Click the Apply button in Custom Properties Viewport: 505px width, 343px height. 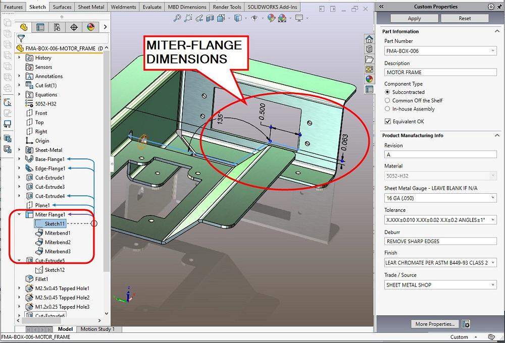(x=414, y=18)
